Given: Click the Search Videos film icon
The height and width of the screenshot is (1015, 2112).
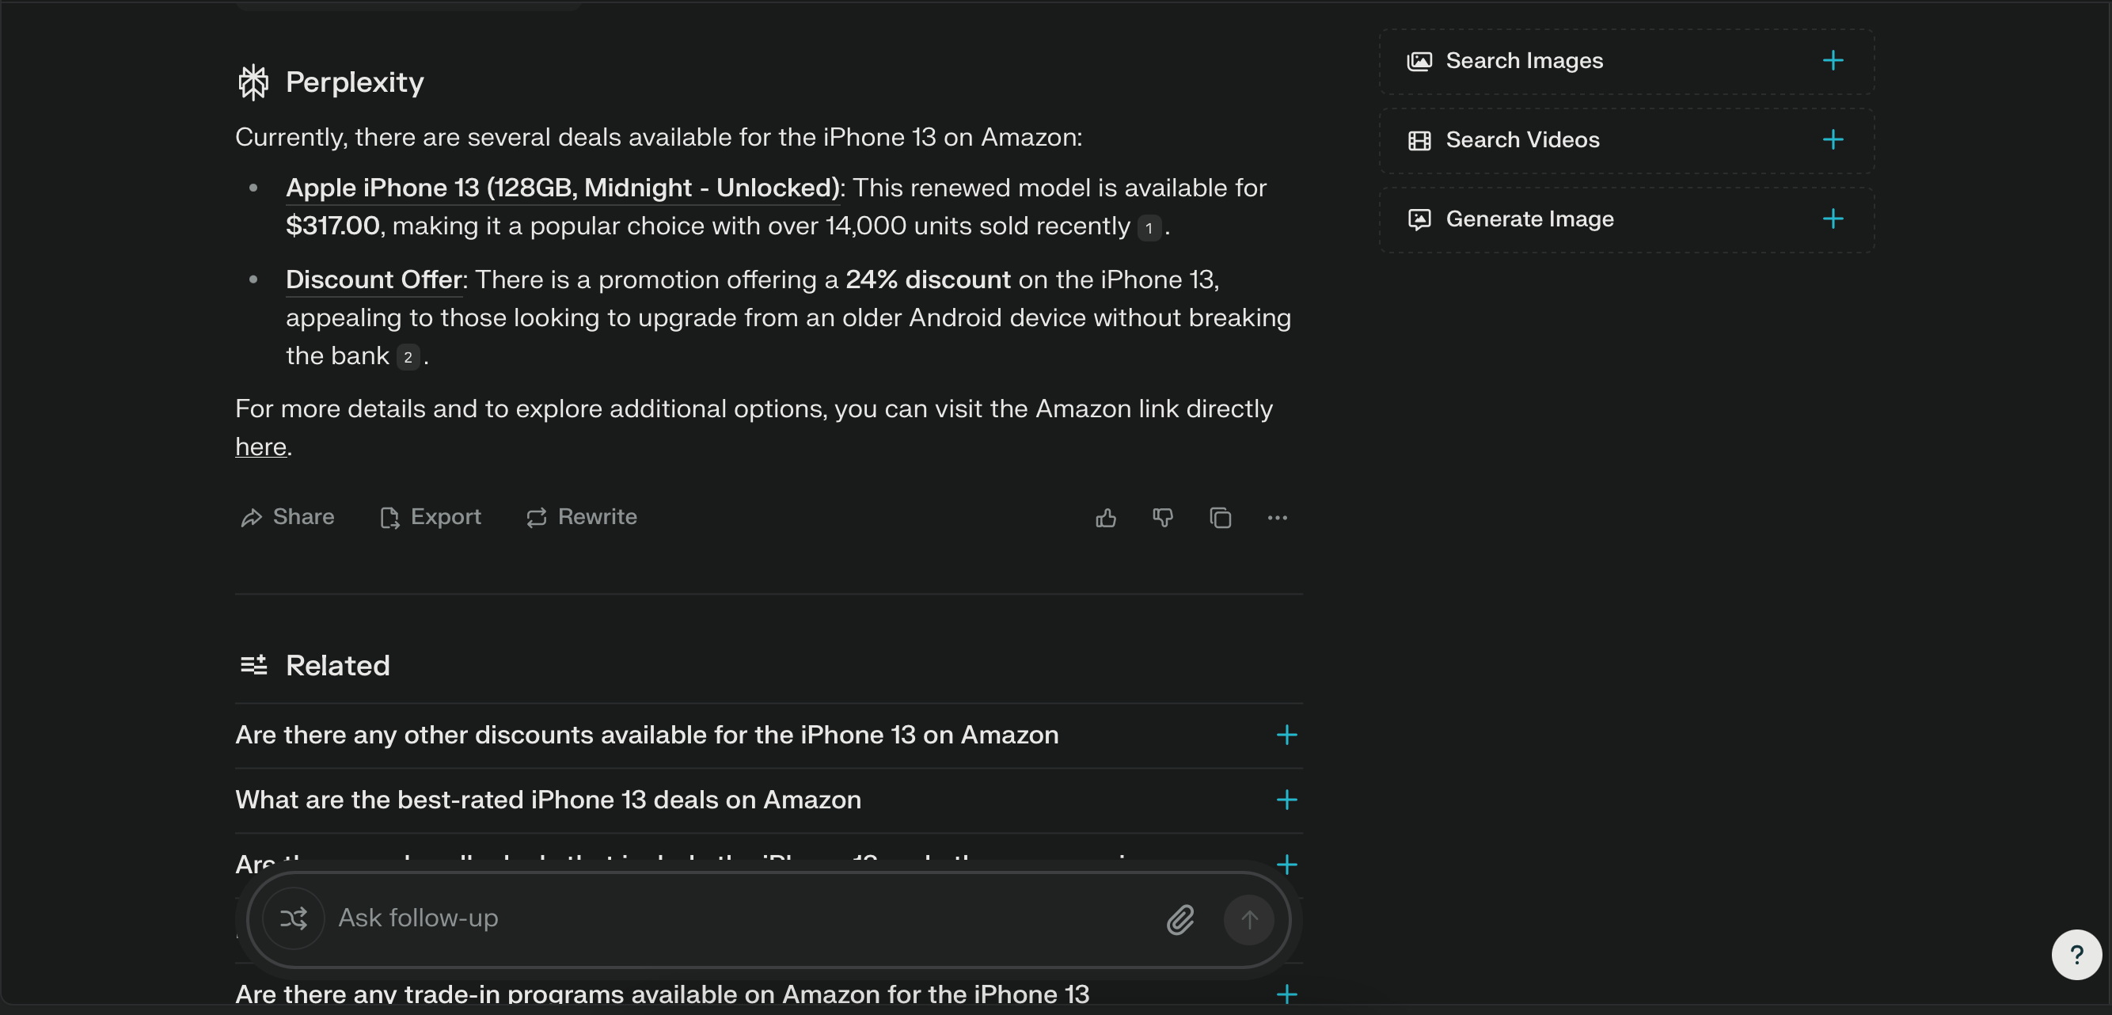Looking at the screenshot, I should [1419, 141].
